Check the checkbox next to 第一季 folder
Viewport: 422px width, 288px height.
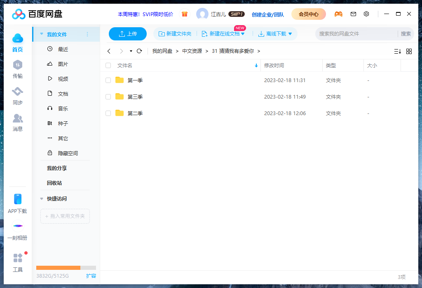[x=108, y=80]
